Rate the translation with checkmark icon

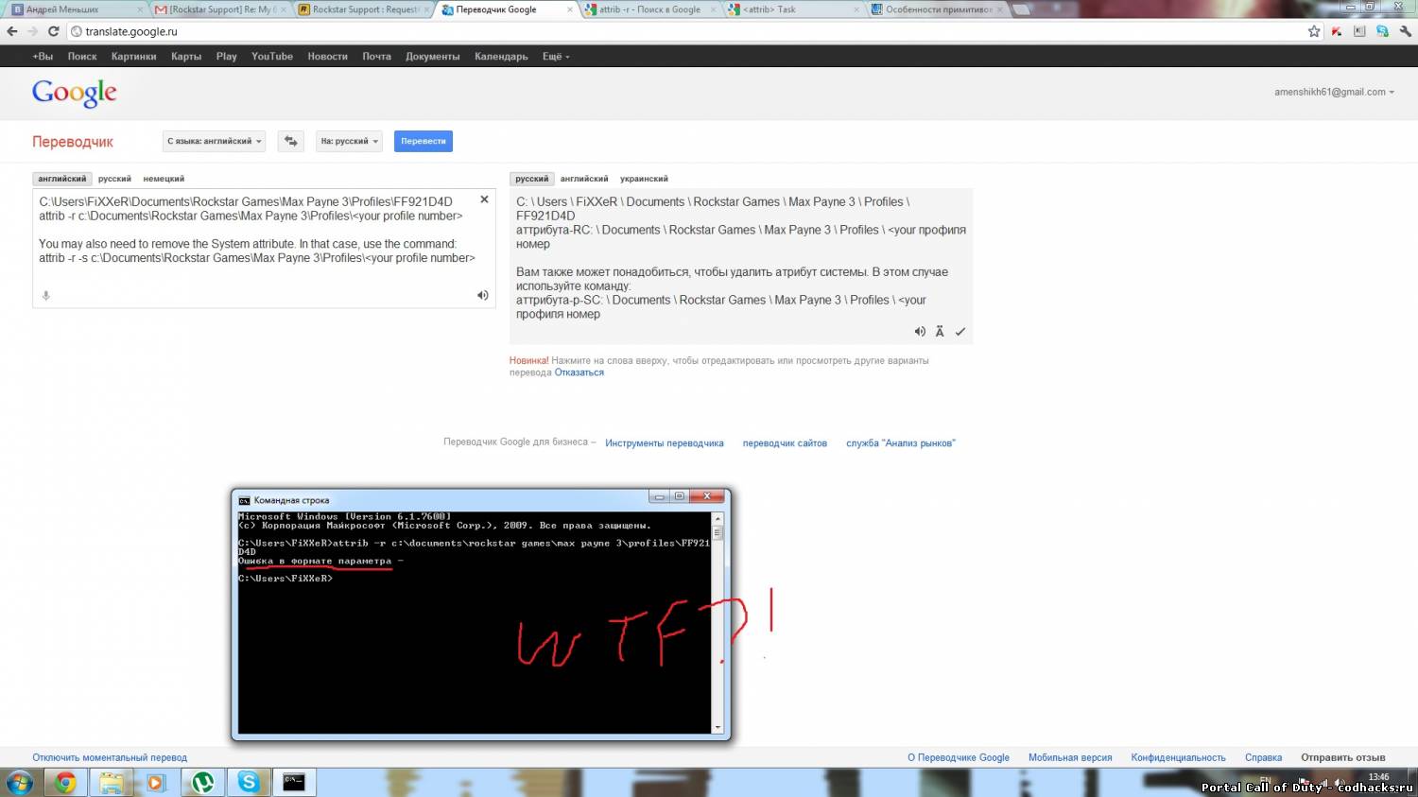pyautogui.click(x=960, y=331)
